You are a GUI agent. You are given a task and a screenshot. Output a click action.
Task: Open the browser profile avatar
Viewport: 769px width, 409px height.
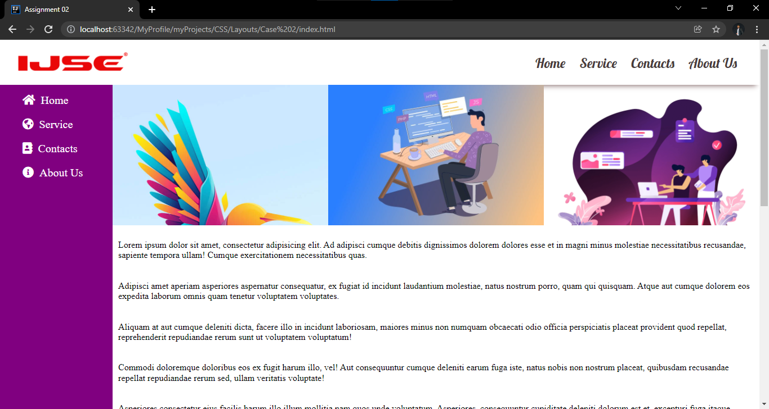tap(739, 29)
